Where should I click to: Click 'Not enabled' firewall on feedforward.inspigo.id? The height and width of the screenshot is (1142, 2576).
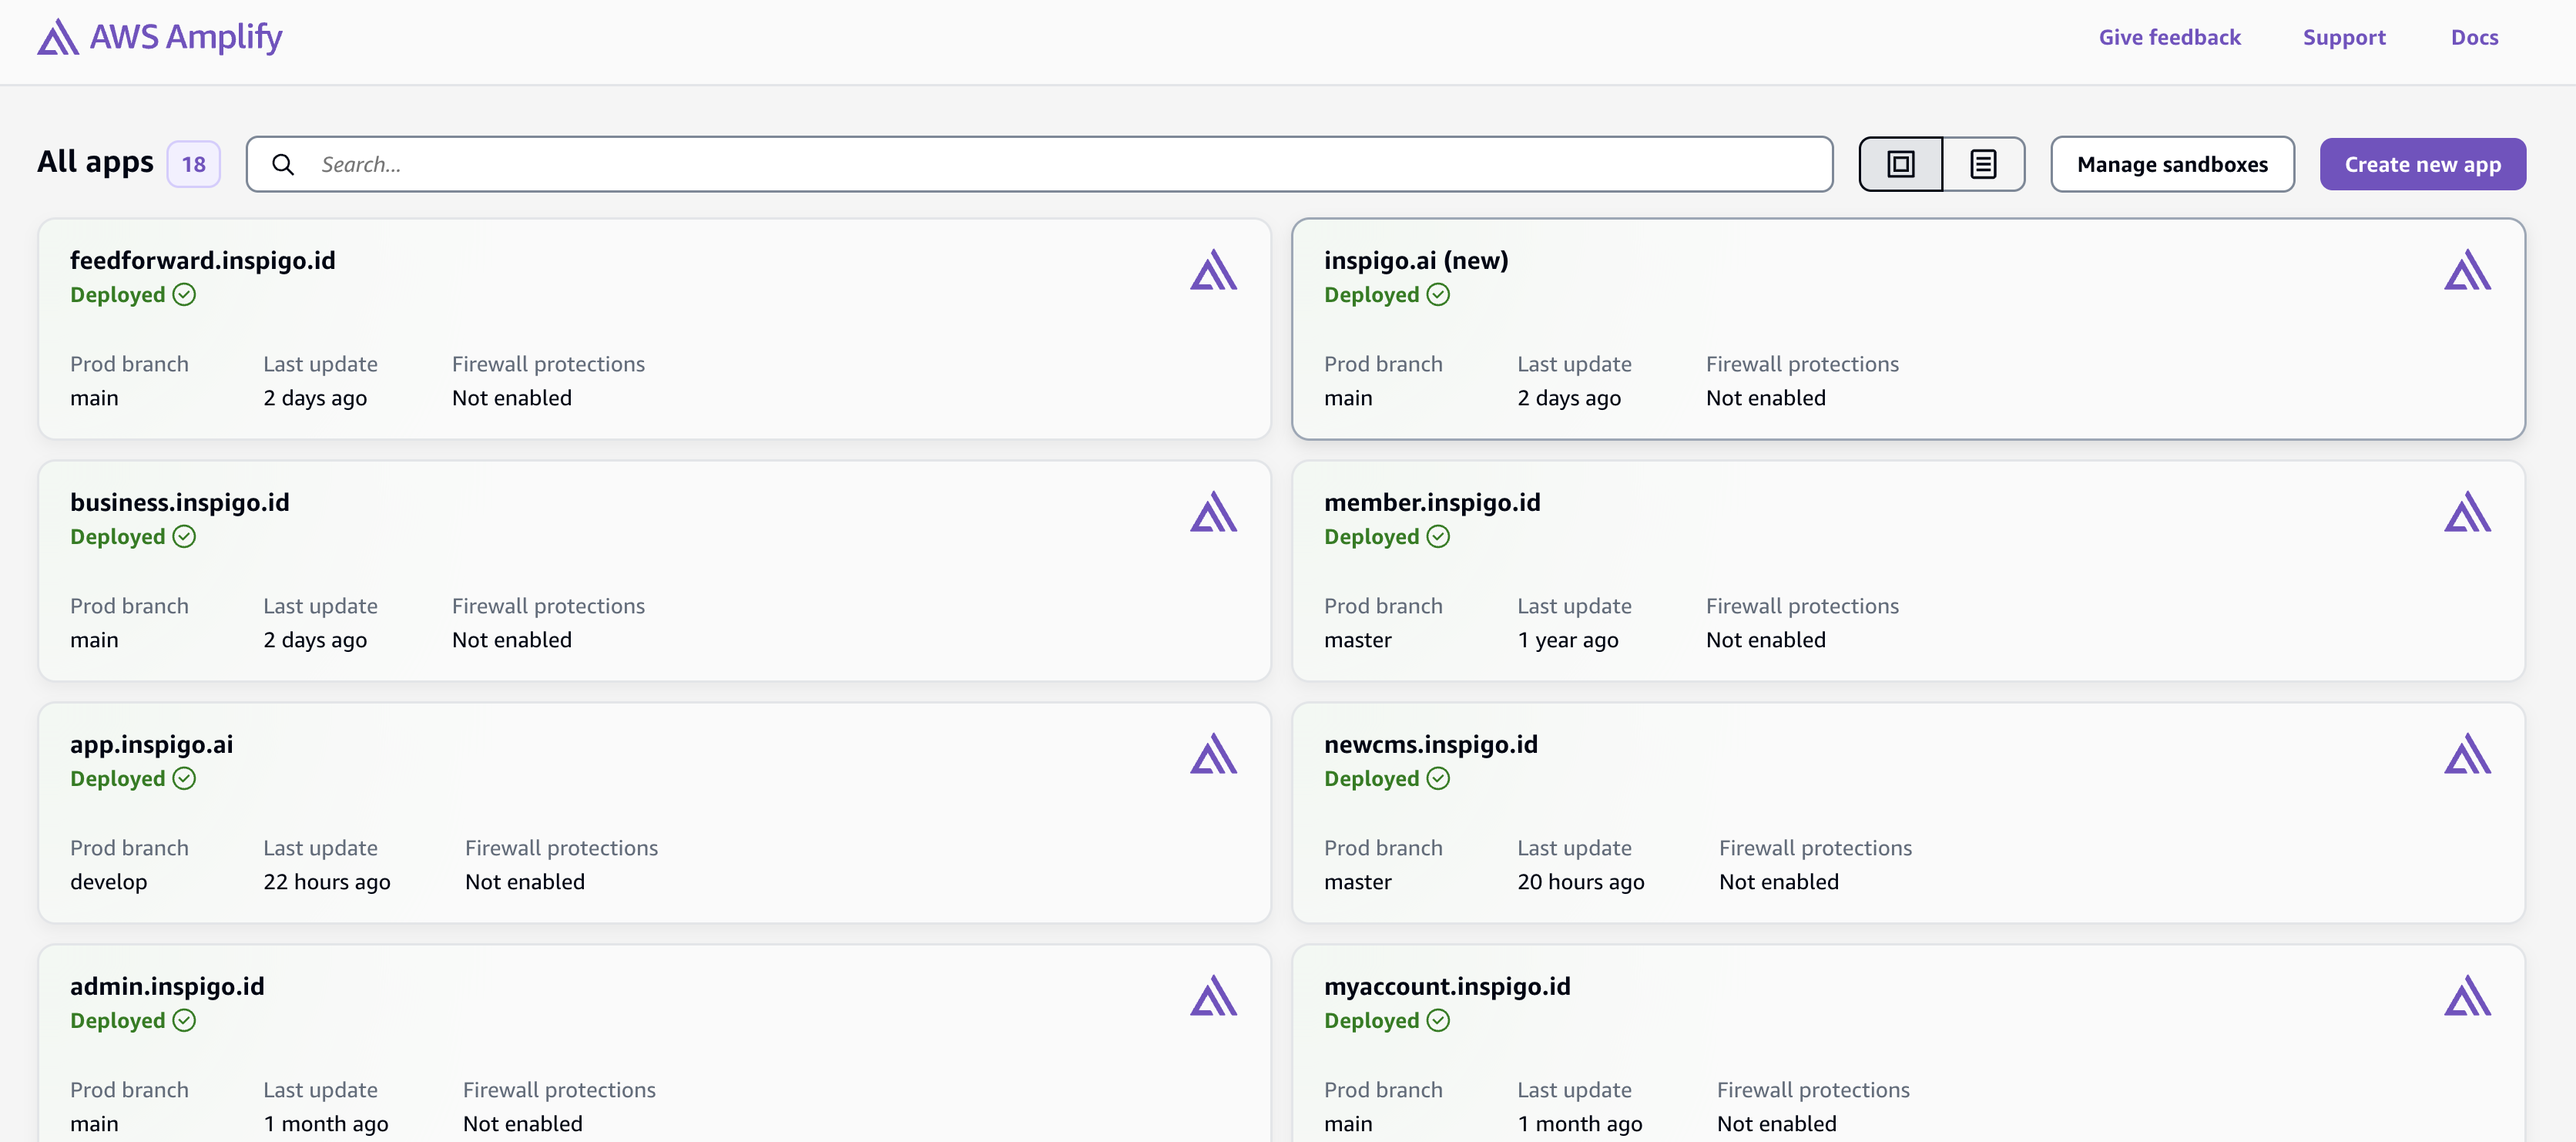pos(512,398)
